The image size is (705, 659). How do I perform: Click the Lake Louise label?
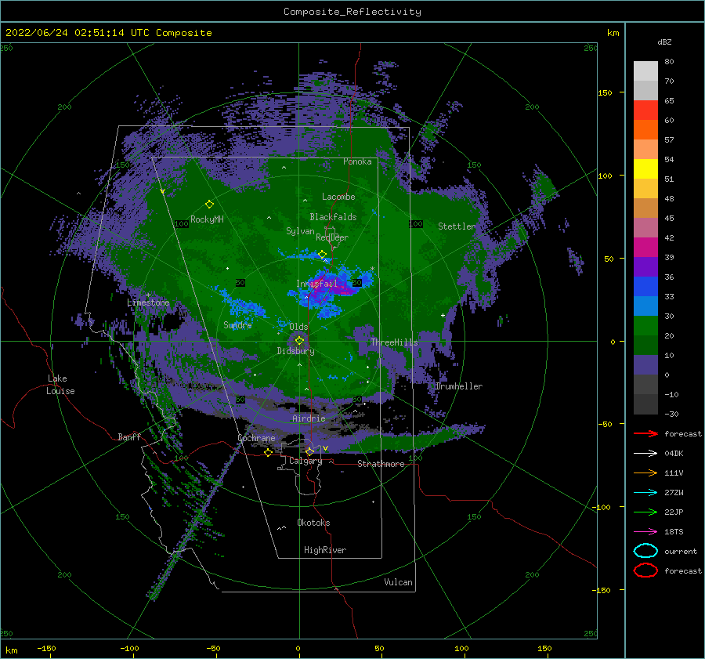pyautogui.click(x=60, y=385)
